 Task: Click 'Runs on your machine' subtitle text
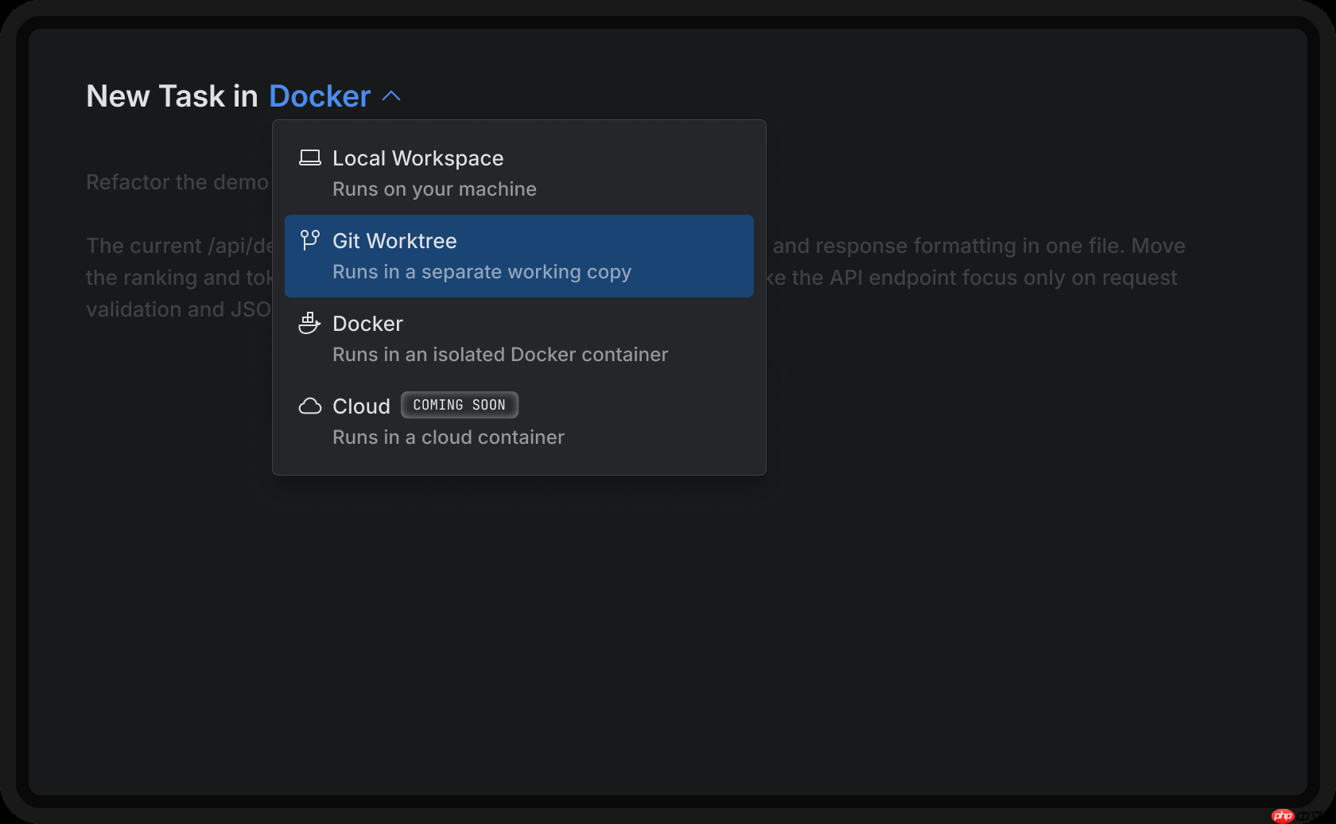pyautogui.click(x=434, y=189)
